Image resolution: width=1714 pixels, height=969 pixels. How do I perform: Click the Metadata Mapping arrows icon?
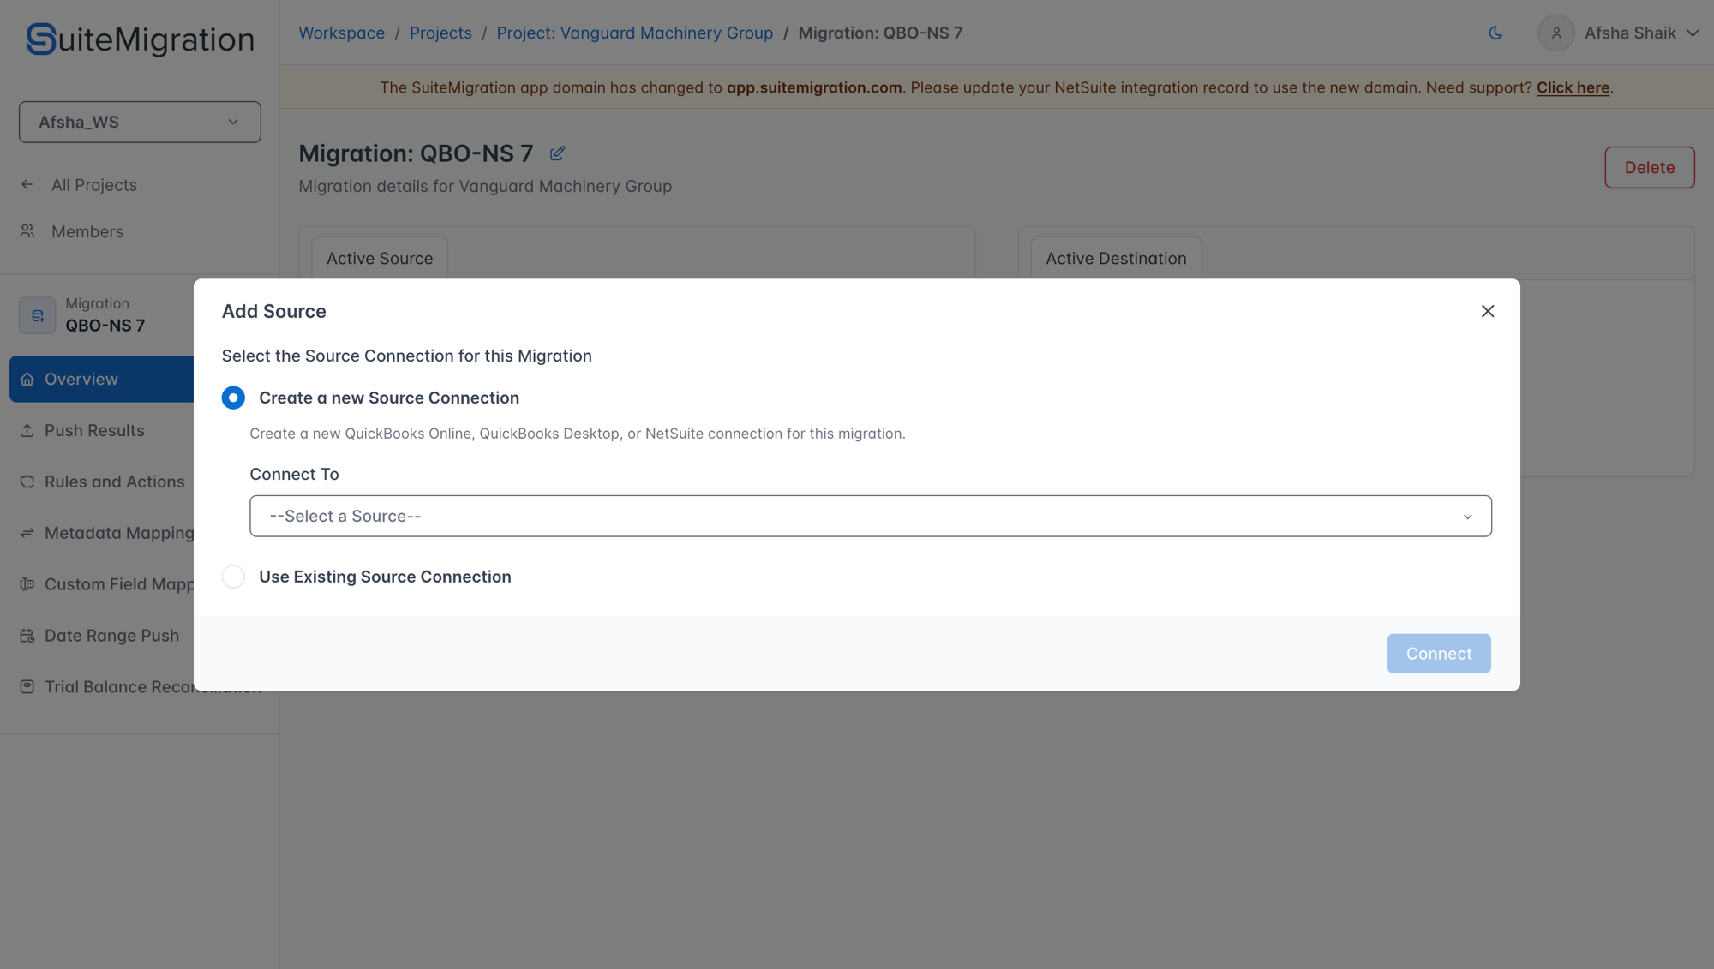click(27, 533)
